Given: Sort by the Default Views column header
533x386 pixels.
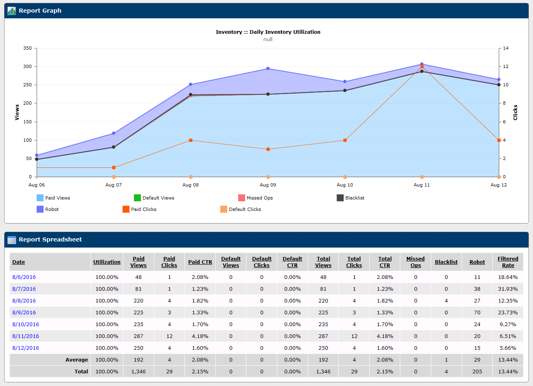Looking at the screenshot, I should coord(231,262).
